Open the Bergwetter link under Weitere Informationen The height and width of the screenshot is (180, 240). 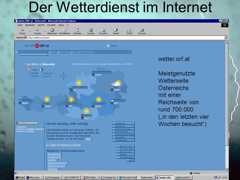pos(54,154)
